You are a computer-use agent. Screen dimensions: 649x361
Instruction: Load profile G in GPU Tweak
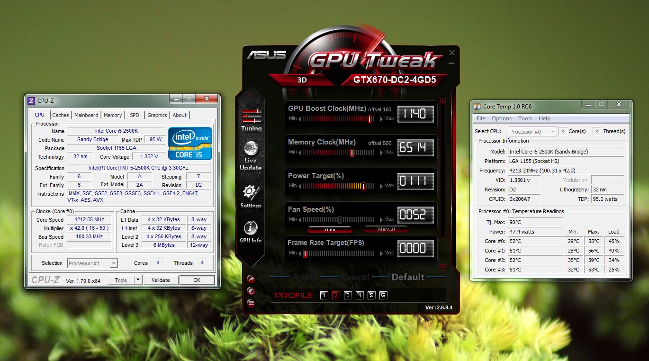coord(383,295)
